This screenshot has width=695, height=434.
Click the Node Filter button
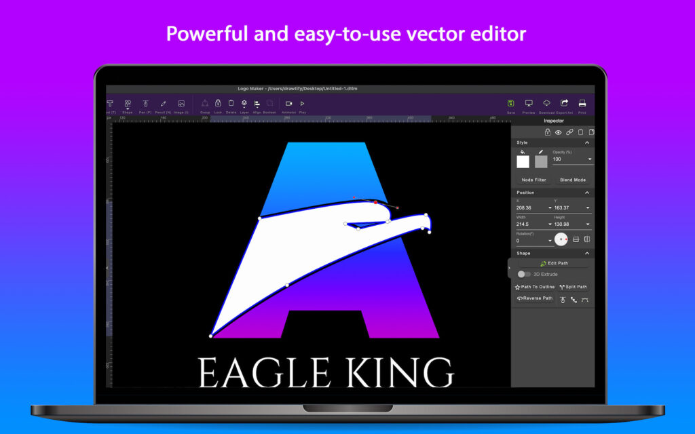coord(533,180)
